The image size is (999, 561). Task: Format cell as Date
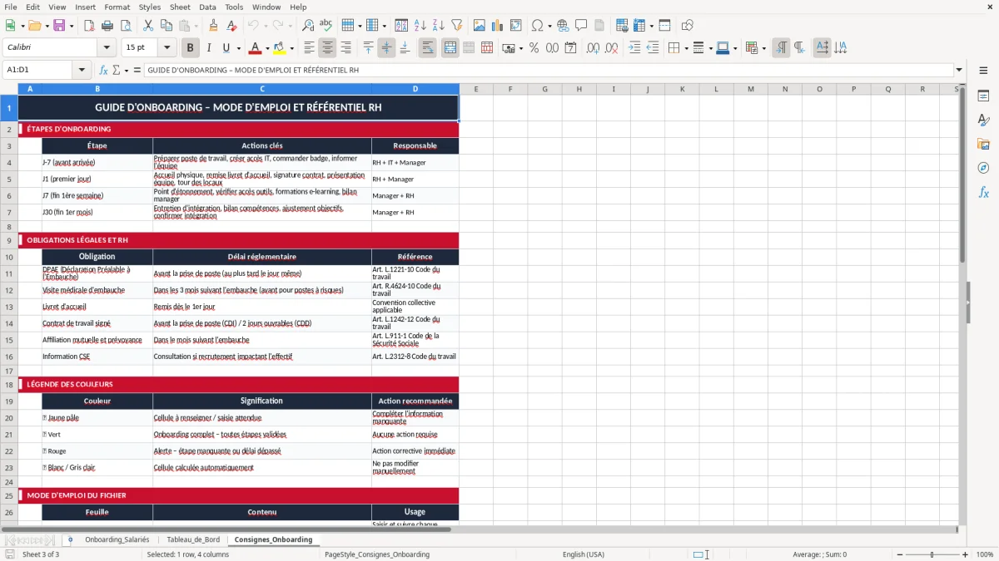point(570,48)
